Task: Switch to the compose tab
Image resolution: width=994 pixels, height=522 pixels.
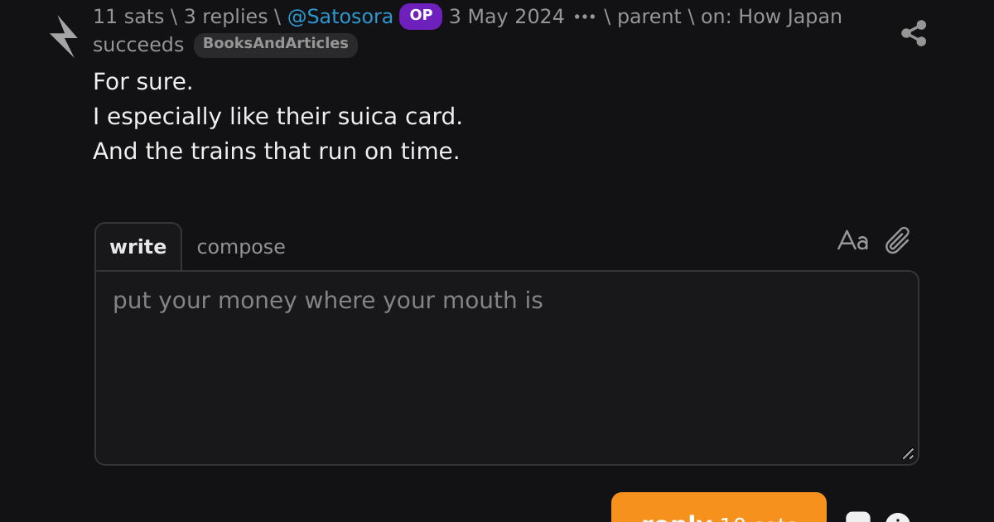Action: point(241,247)
